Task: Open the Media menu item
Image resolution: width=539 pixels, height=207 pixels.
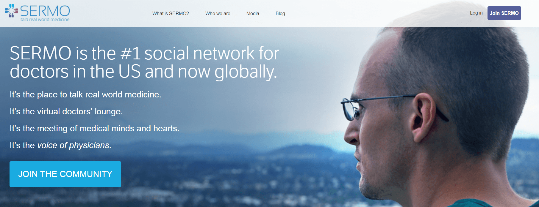Action: coord(253,13)
